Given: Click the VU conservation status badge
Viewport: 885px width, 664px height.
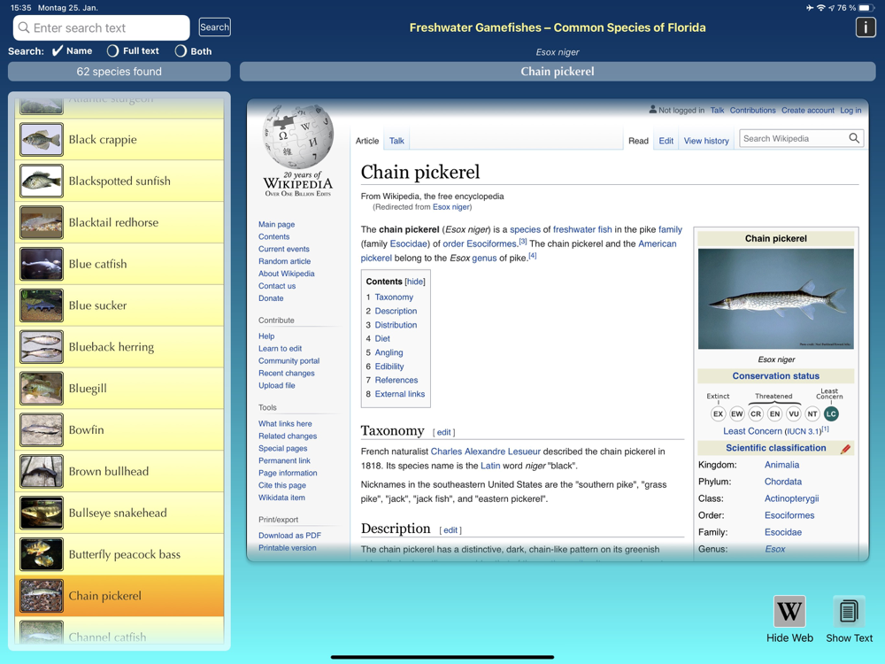Looking at the screenshot, I should click(794, 413).
